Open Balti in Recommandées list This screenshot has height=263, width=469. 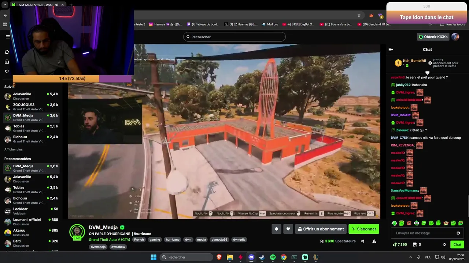31,243
